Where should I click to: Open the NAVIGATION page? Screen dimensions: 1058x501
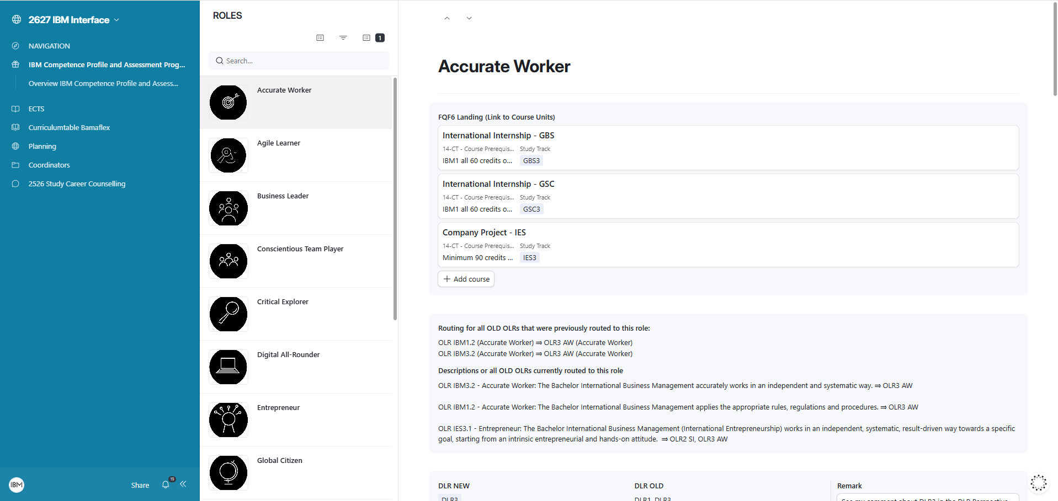[49, 46]
